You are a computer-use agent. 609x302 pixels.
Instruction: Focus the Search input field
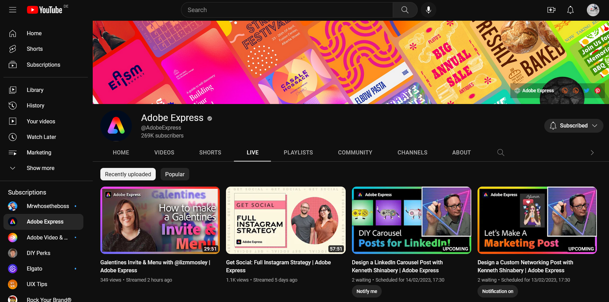[x=287, y=10]
